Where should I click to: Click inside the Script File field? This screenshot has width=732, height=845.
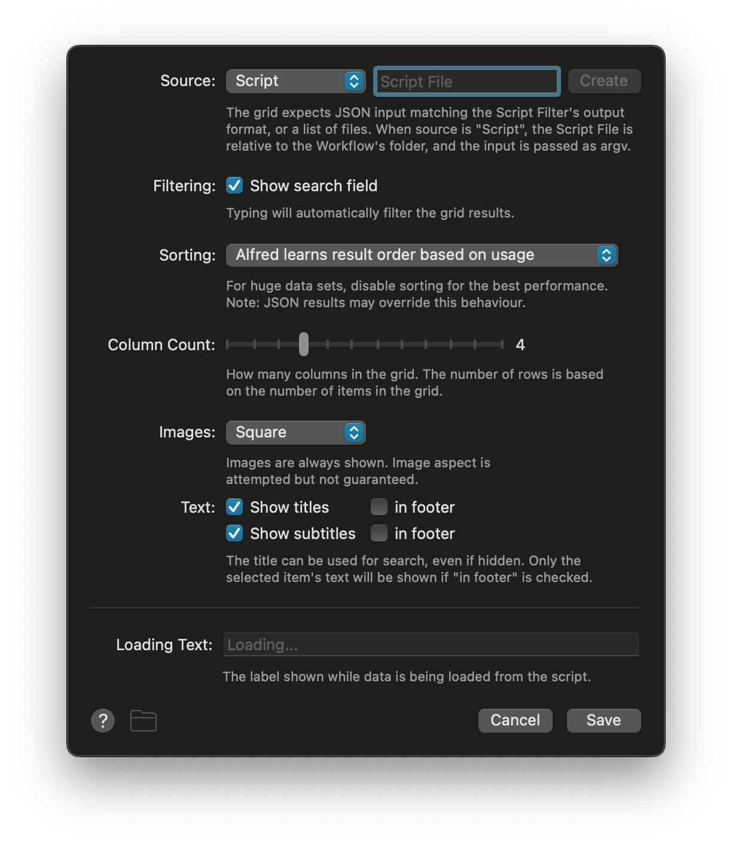tap(466, 81)
